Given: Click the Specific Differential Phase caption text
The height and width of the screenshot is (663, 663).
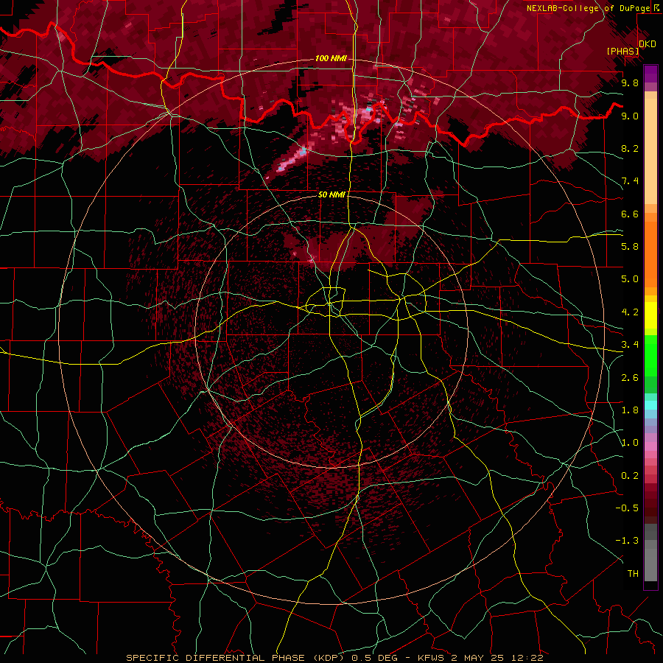Looking at the screenshot, I should [334, 658].
